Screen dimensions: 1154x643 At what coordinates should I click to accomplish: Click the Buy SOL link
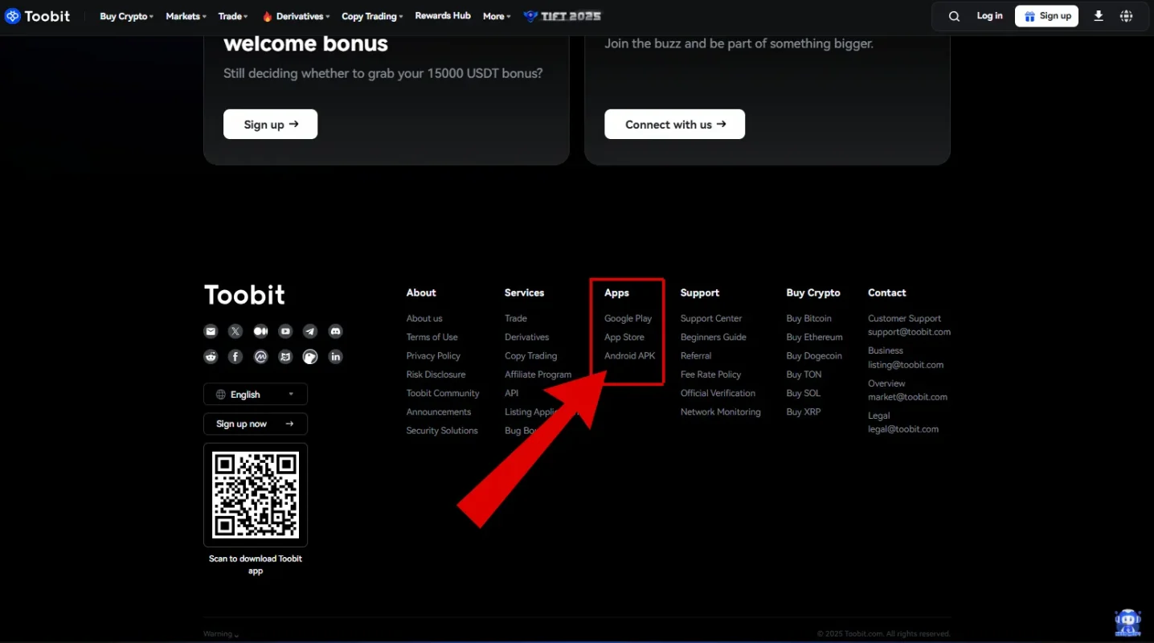click(x=804, y=393)
